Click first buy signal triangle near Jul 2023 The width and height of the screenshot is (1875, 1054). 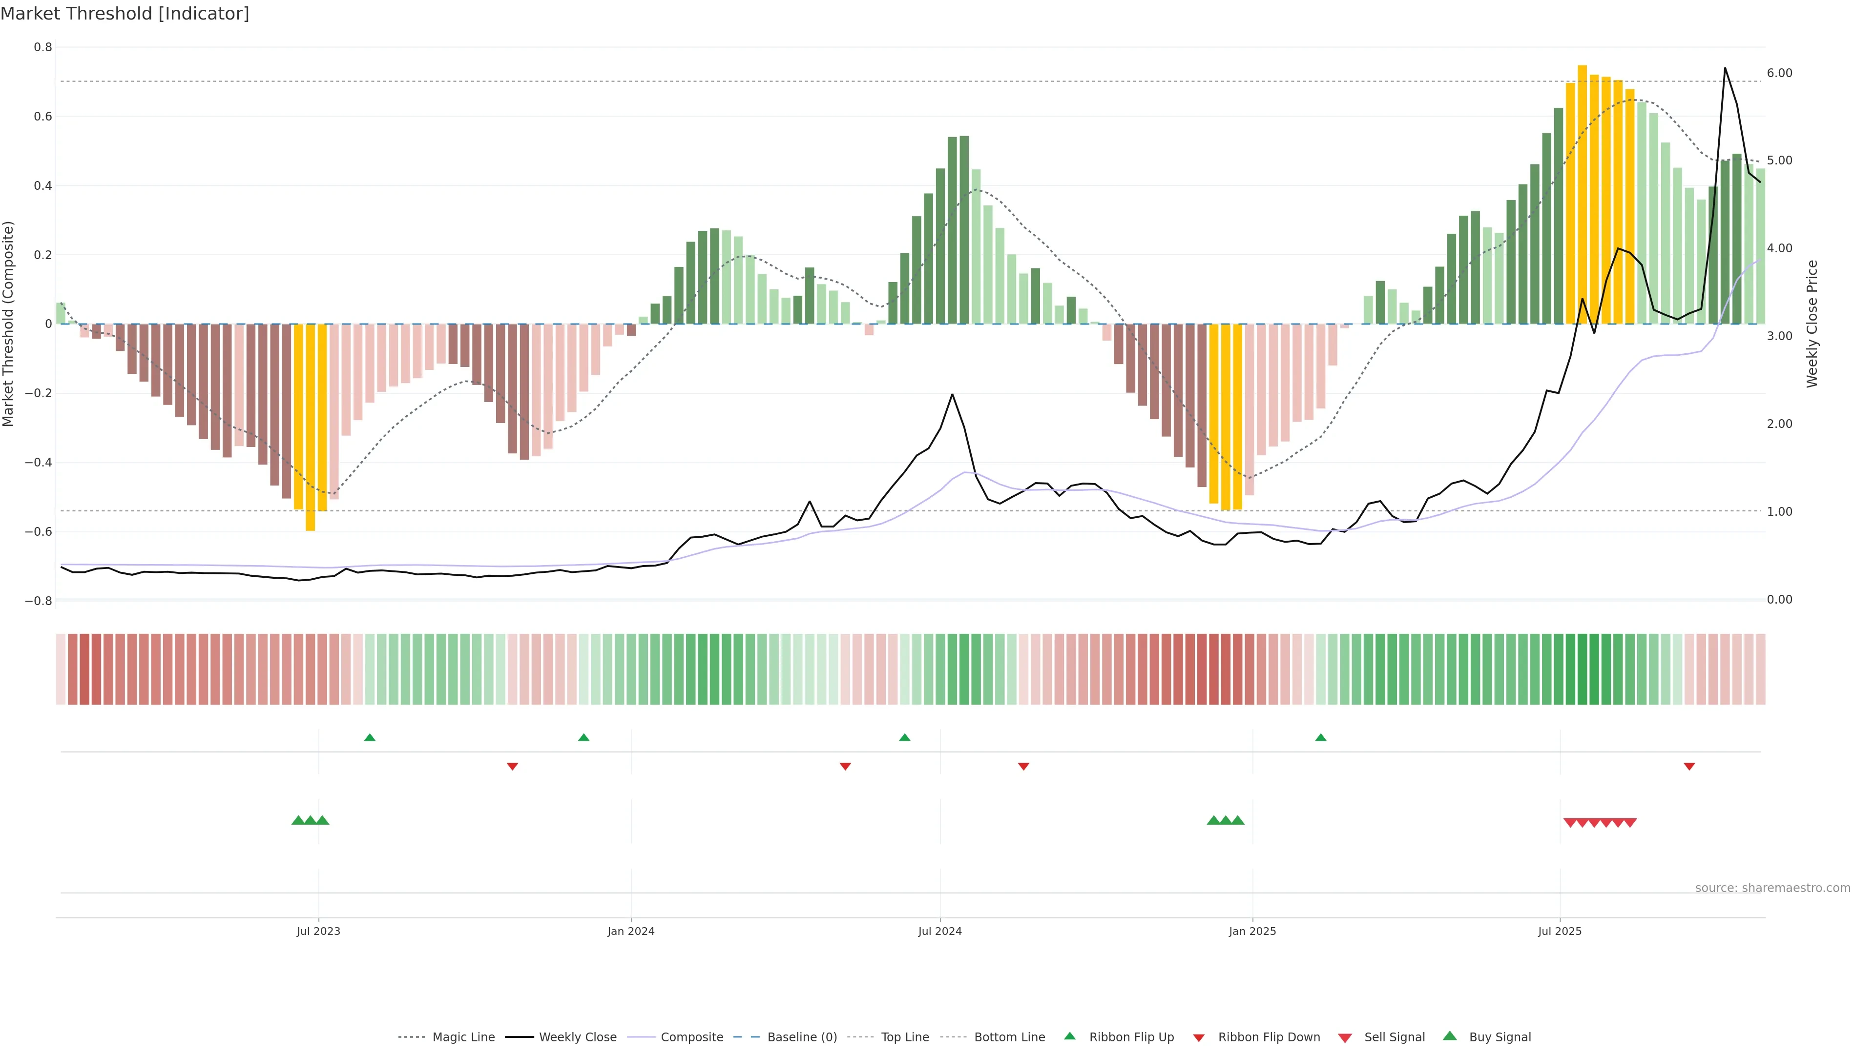pos(298,820)
